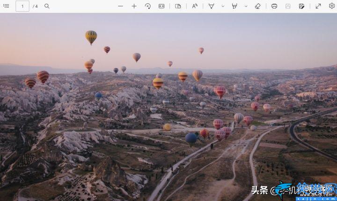Click the '/ 4' total page count text
This screenshot has height=201, width=337.
(35, 6)
